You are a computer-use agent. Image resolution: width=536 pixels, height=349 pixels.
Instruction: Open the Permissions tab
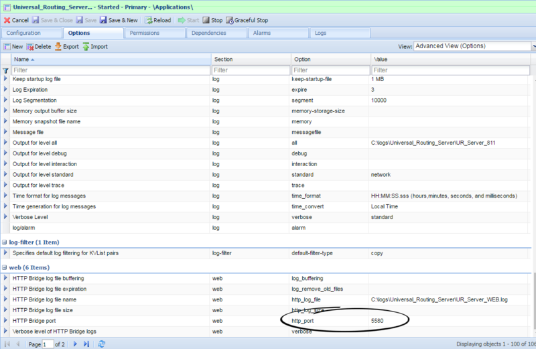[x=155, y=33]
